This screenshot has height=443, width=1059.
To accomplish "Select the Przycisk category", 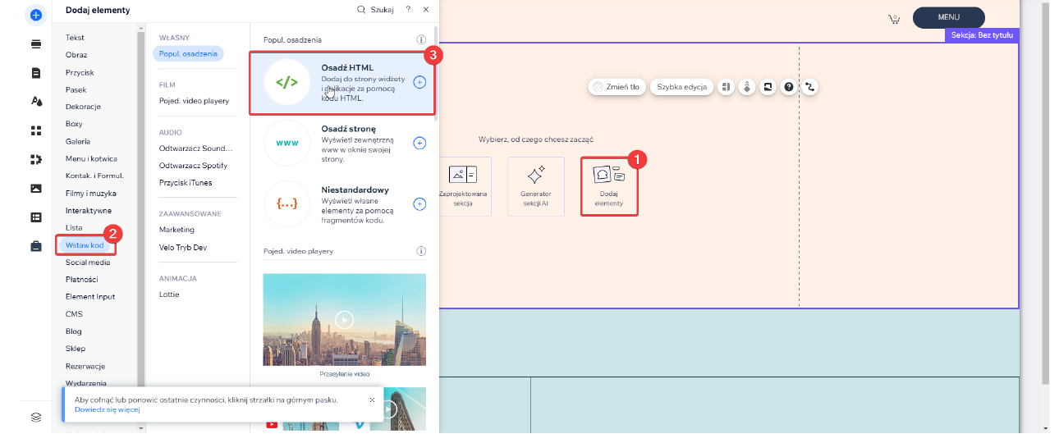I will [80, 72].
